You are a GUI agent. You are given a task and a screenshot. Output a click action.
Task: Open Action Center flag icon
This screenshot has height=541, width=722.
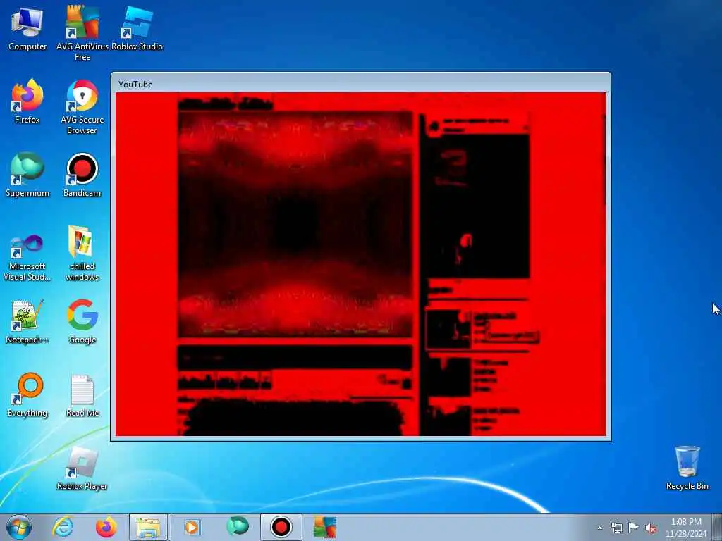[x=634, y=528]
